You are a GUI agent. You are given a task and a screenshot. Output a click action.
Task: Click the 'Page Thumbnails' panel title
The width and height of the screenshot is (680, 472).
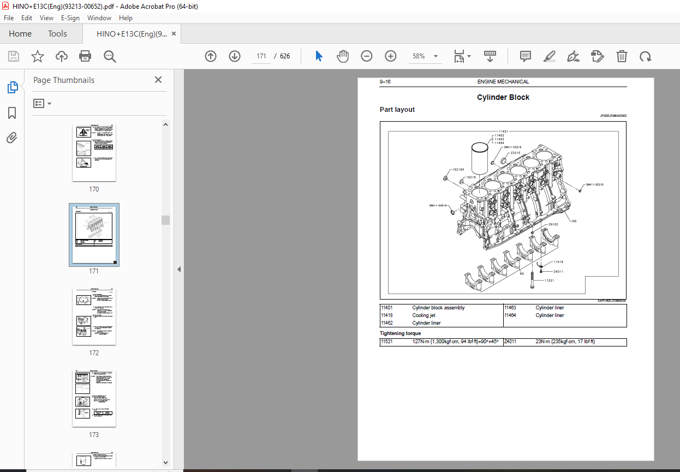64,80
